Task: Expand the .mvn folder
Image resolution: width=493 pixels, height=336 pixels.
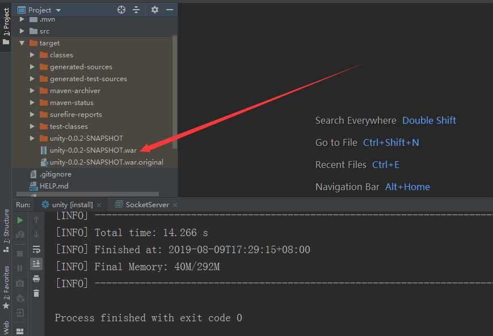Action: (22, 19)
